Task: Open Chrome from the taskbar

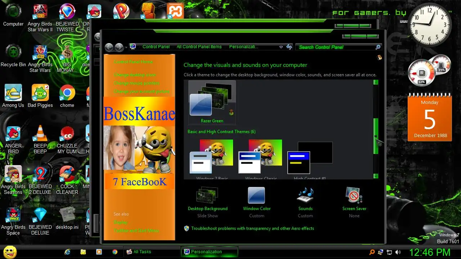Action: coord(115,252)
